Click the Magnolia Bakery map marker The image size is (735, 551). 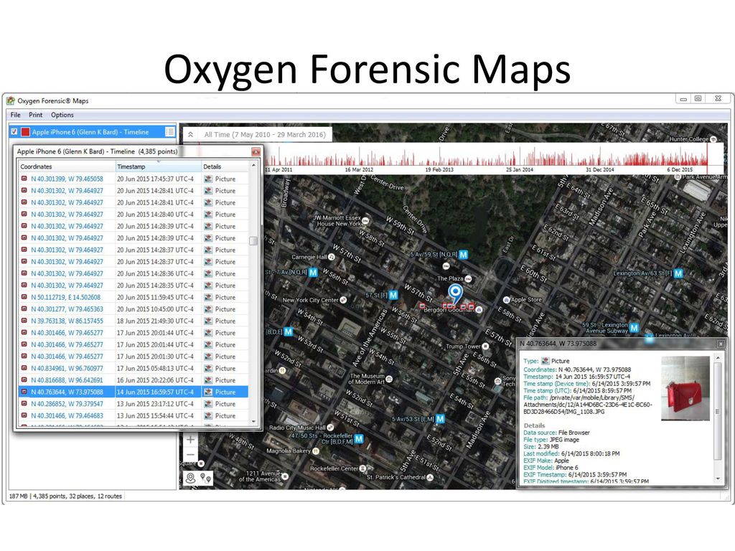click(316, 451)
